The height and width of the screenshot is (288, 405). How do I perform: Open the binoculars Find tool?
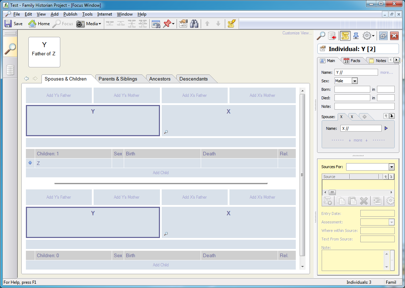[194, 24]
